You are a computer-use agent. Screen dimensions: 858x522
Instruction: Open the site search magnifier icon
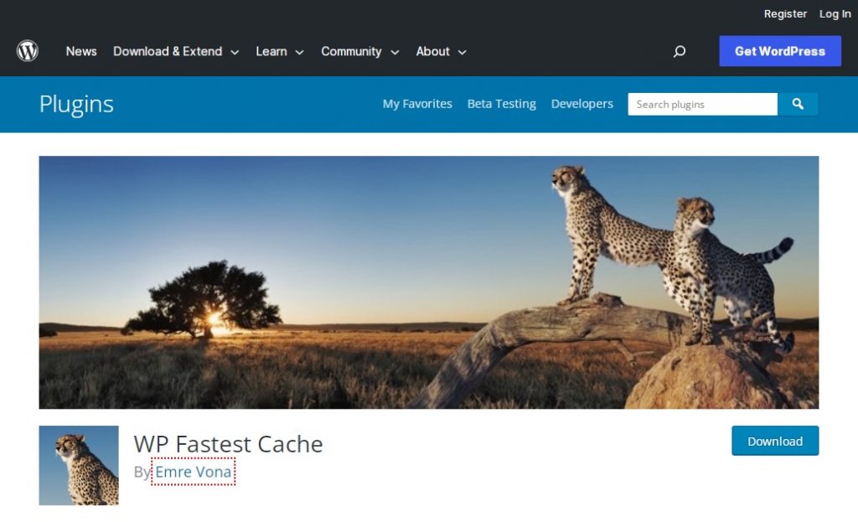click(x=679, y=51)
